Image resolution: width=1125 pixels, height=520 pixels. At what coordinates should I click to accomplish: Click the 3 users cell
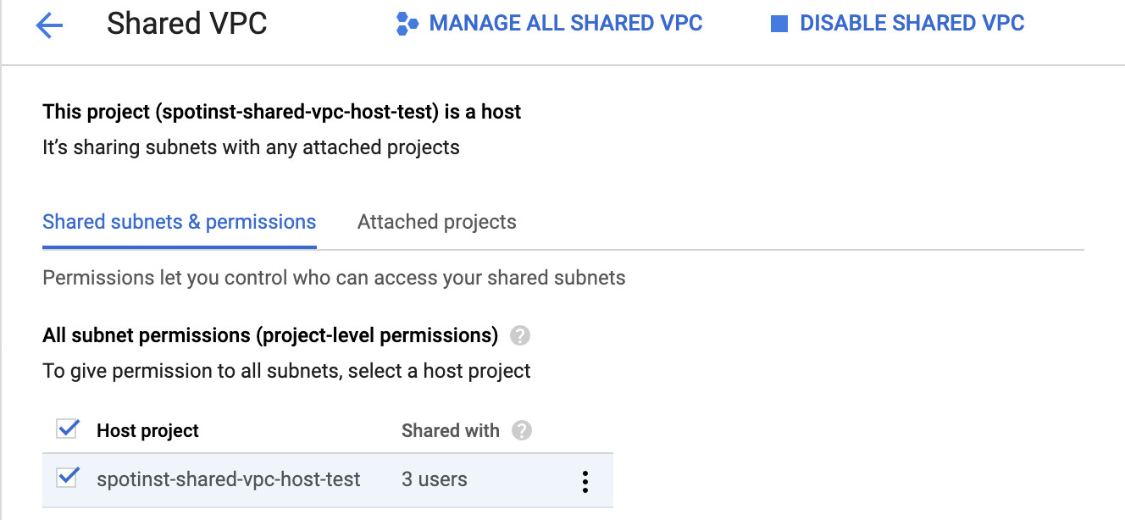(x=435, y=479)
